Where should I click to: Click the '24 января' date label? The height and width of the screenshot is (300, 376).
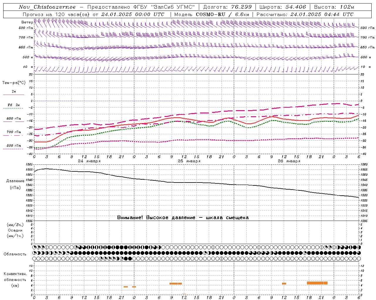point(89,161)
